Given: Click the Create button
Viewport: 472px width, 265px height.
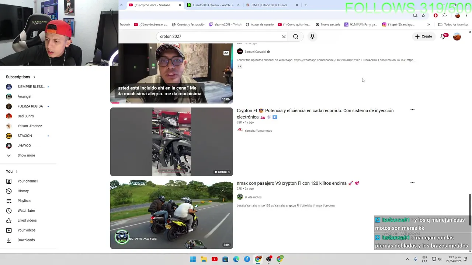Looking at the screenshot, I should [x=423, y=36].
